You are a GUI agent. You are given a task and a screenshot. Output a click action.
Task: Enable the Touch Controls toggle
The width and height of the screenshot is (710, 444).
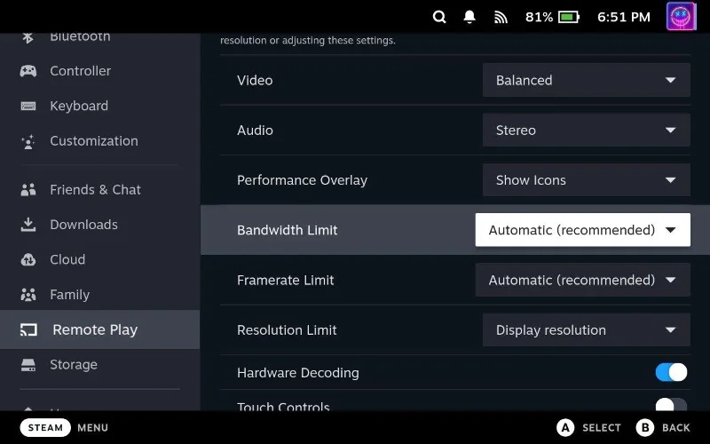click(x=671, y=406)
